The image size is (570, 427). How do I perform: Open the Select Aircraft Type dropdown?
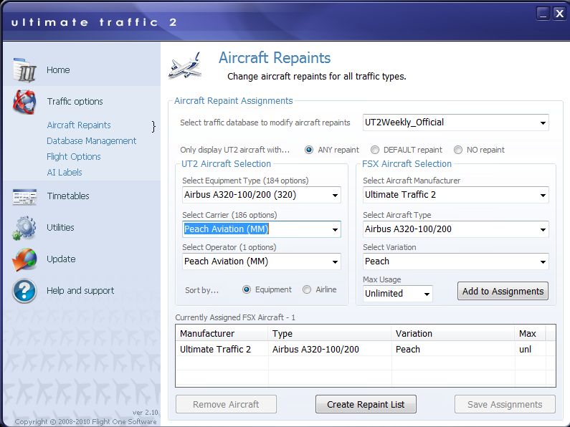[x=456, y=229]
